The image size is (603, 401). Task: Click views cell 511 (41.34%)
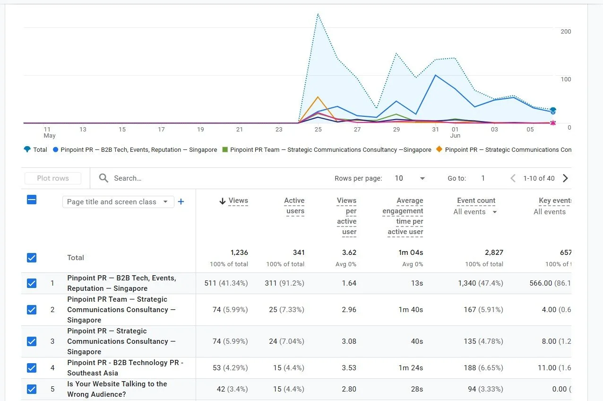pos(226,283)
